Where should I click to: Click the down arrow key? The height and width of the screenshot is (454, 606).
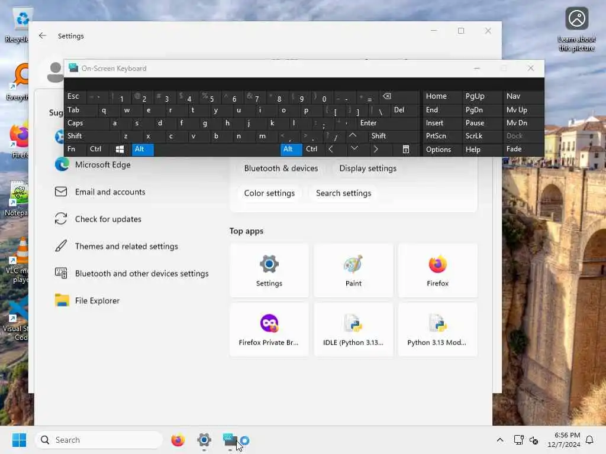click(x=354, y=148)
